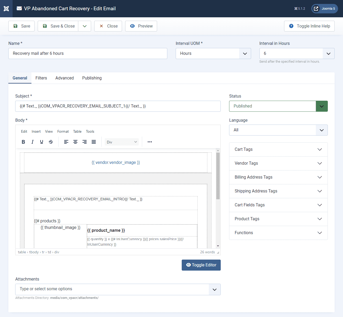Image resolution: width=343 pixels, height=317 pixels.
Task: Expand the Billing Address Tags section
Action: (278, 177)
